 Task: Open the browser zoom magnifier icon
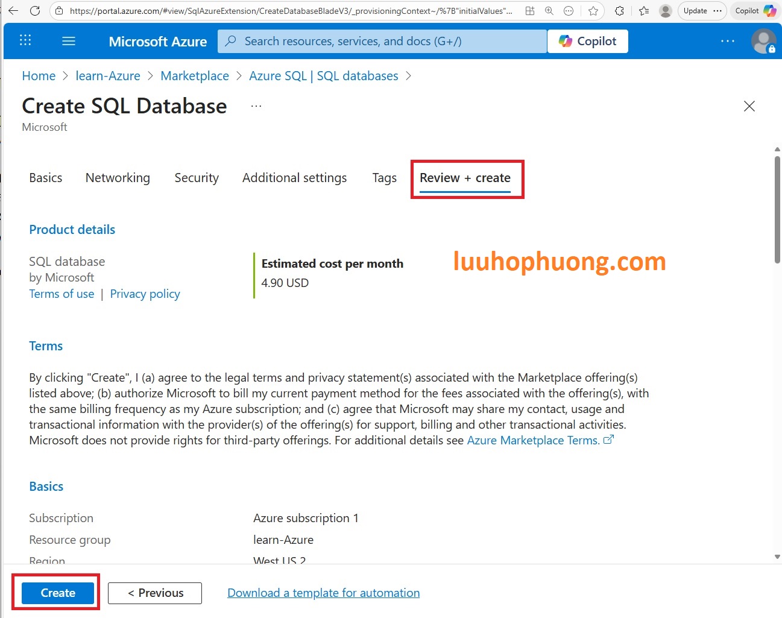tap(549, 11)
